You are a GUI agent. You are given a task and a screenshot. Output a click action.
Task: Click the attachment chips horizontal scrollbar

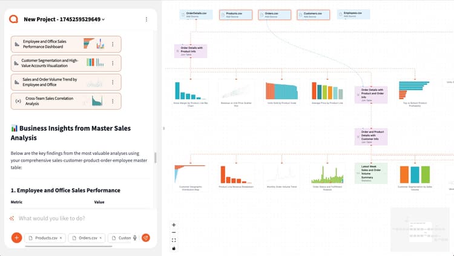point(68,246)
